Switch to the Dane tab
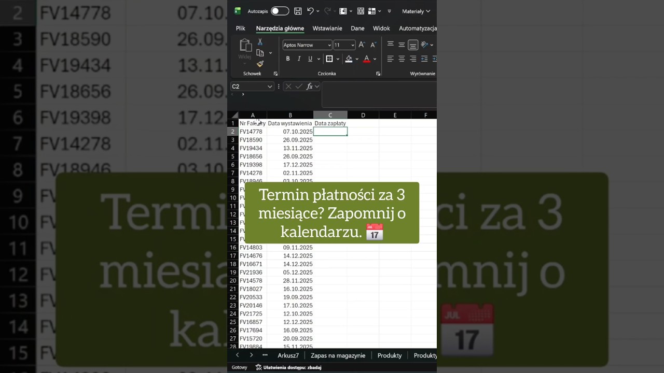664x373 pixels. click(357, 28)
